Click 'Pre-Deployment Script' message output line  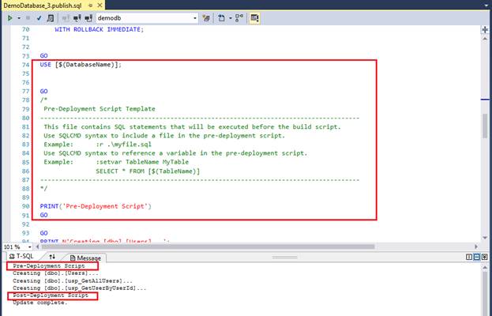pos(49,265)
